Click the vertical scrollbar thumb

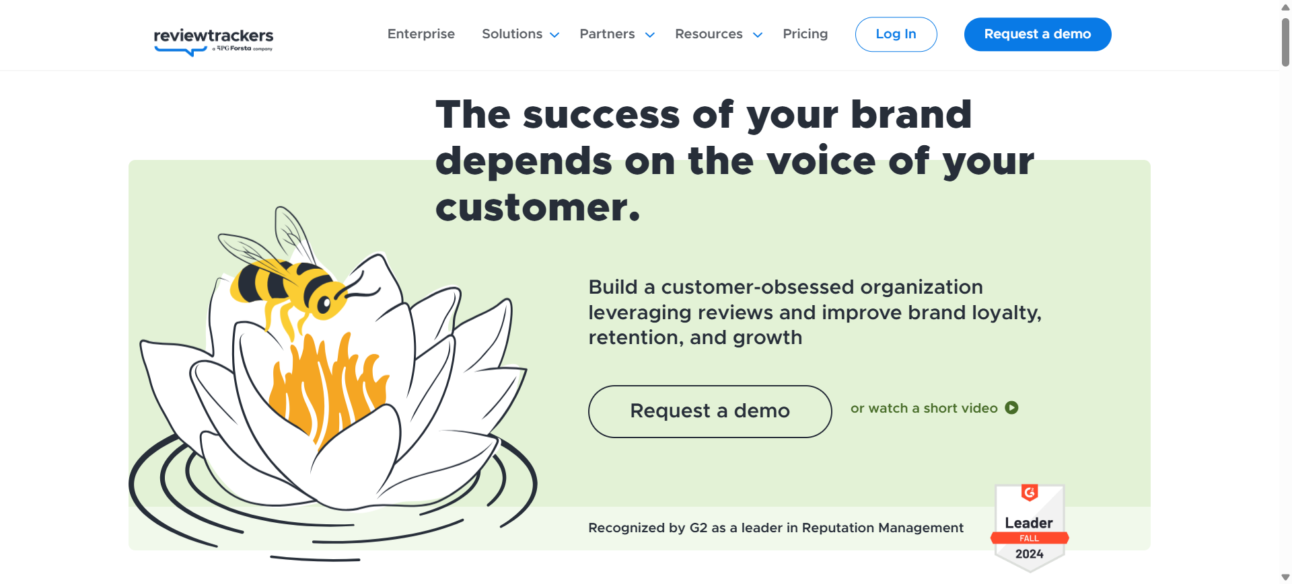(x=1285, y=42)
